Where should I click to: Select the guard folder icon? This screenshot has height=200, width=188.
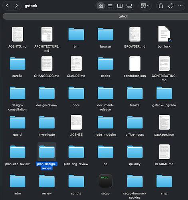point(18,122)
